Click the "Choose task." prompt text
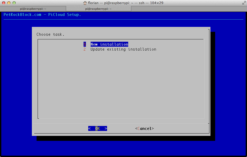247x157 pixels. point(50,34)
